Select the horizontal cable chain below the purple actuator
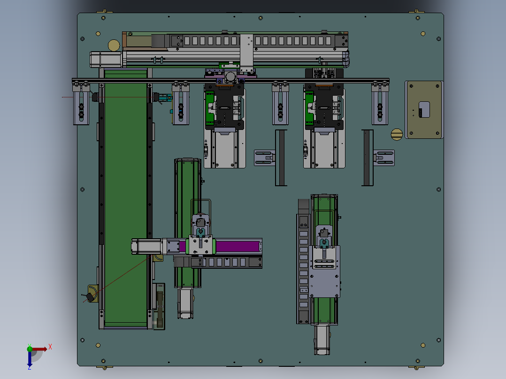The width and height of the screenshot is (506, 379). tap(218, 262)
